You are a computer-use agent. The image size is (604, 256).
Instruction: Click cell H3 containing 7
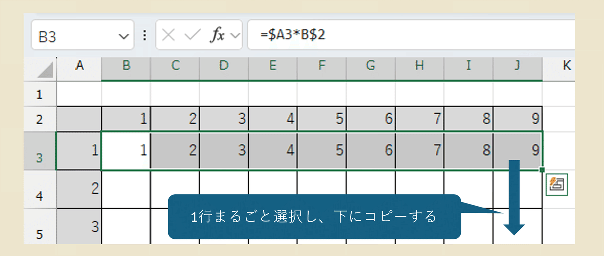coord(419,151)
